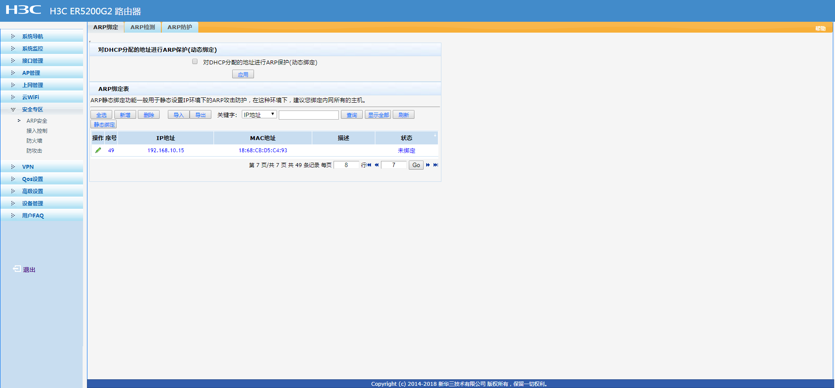Screen dimensions: 835x388
Task: Enable ARP protection for DHCP addresses checkbox
Action: click(195, 61)
